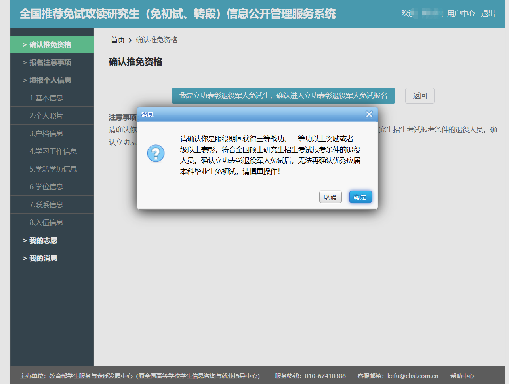Go to 4.学习工作信息 entry
The width and height of the screenshot is (509, 384).
[53, 151]
